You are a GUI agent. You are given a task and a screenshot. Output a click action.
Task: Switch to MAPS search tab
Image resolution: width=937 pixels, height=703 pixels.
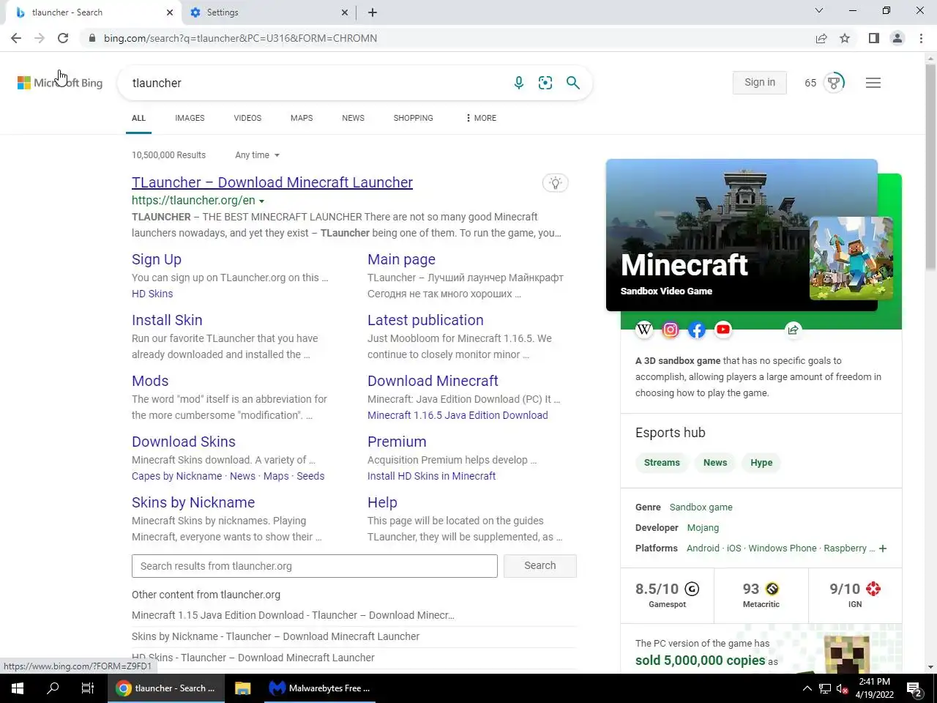point(302,118)
